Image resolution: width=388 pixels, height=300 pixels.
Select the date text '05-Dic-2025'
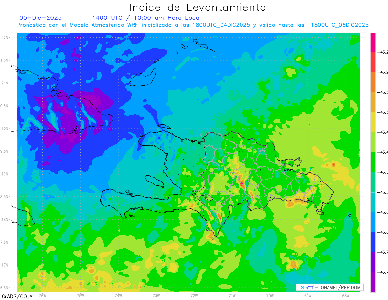(40, 18)
